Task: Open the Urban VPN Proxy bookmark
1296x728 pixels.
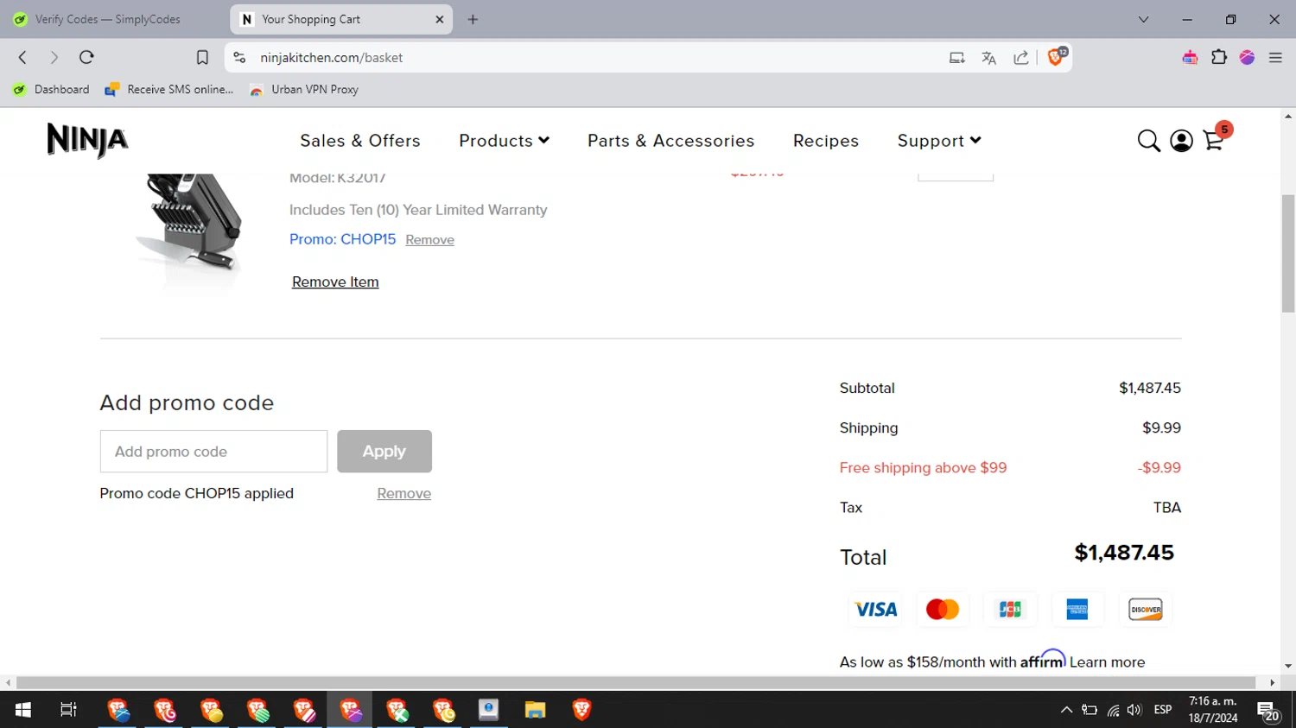Action: click(x=304, y=89)
